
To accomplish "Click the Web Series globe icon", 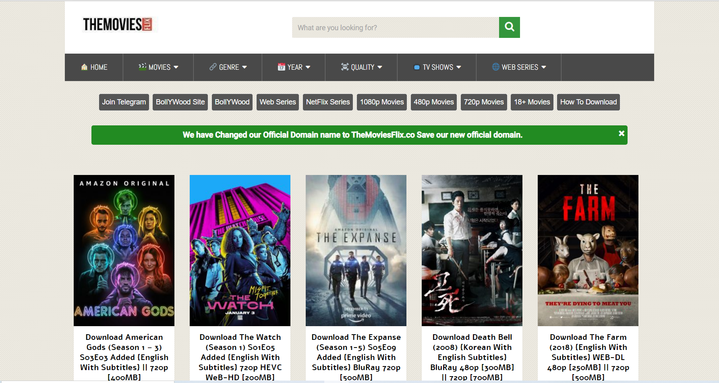I will pyautogui.click(x=496, y=67).
